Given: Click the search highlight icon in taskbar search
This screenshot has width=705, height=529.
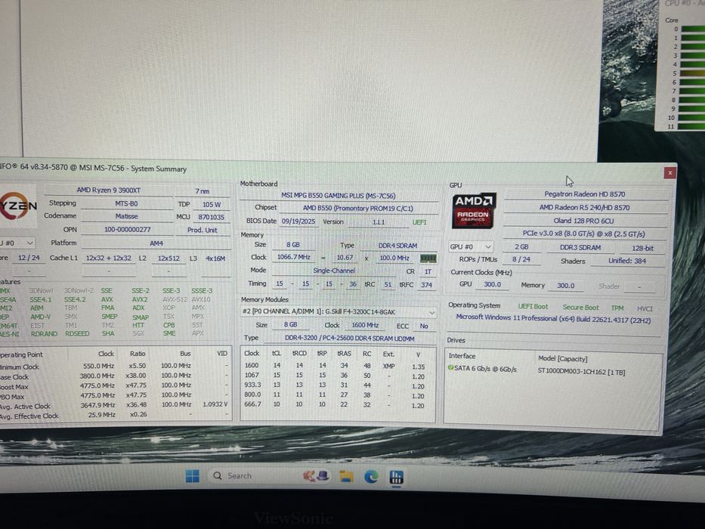Looking at the screenshot, I should [x=316, y=476].
